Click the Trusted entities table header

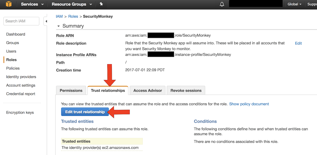(x=102, y=141)
